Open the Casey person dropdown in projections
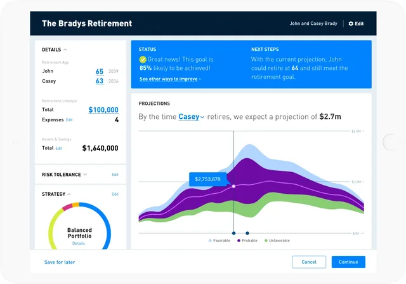This screenshot has height=284, width=406. [x=191, y=117]
